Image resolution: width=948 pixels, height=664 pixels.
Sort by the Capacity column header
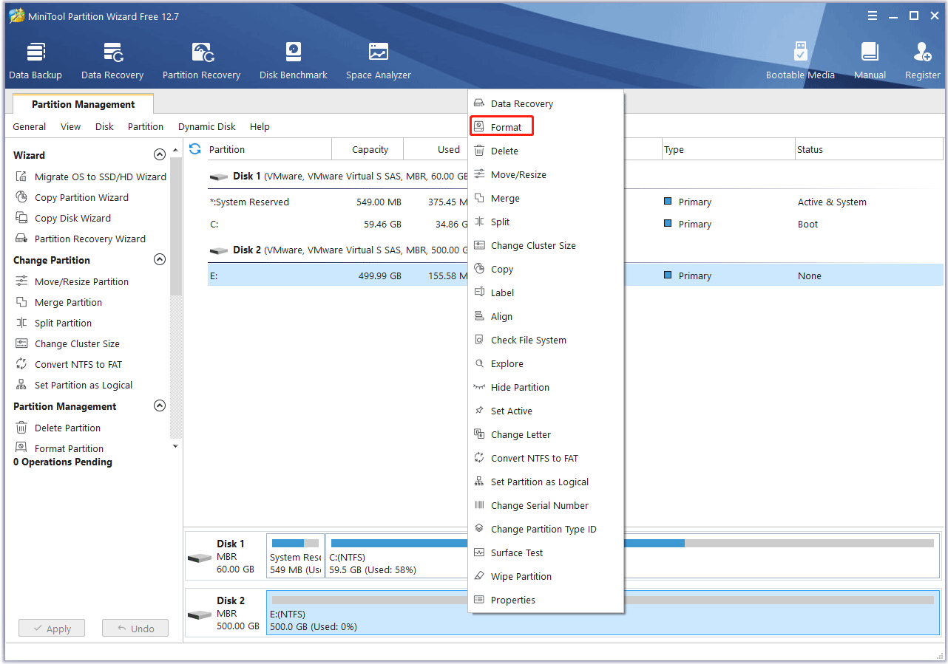(x=368, y=149)
